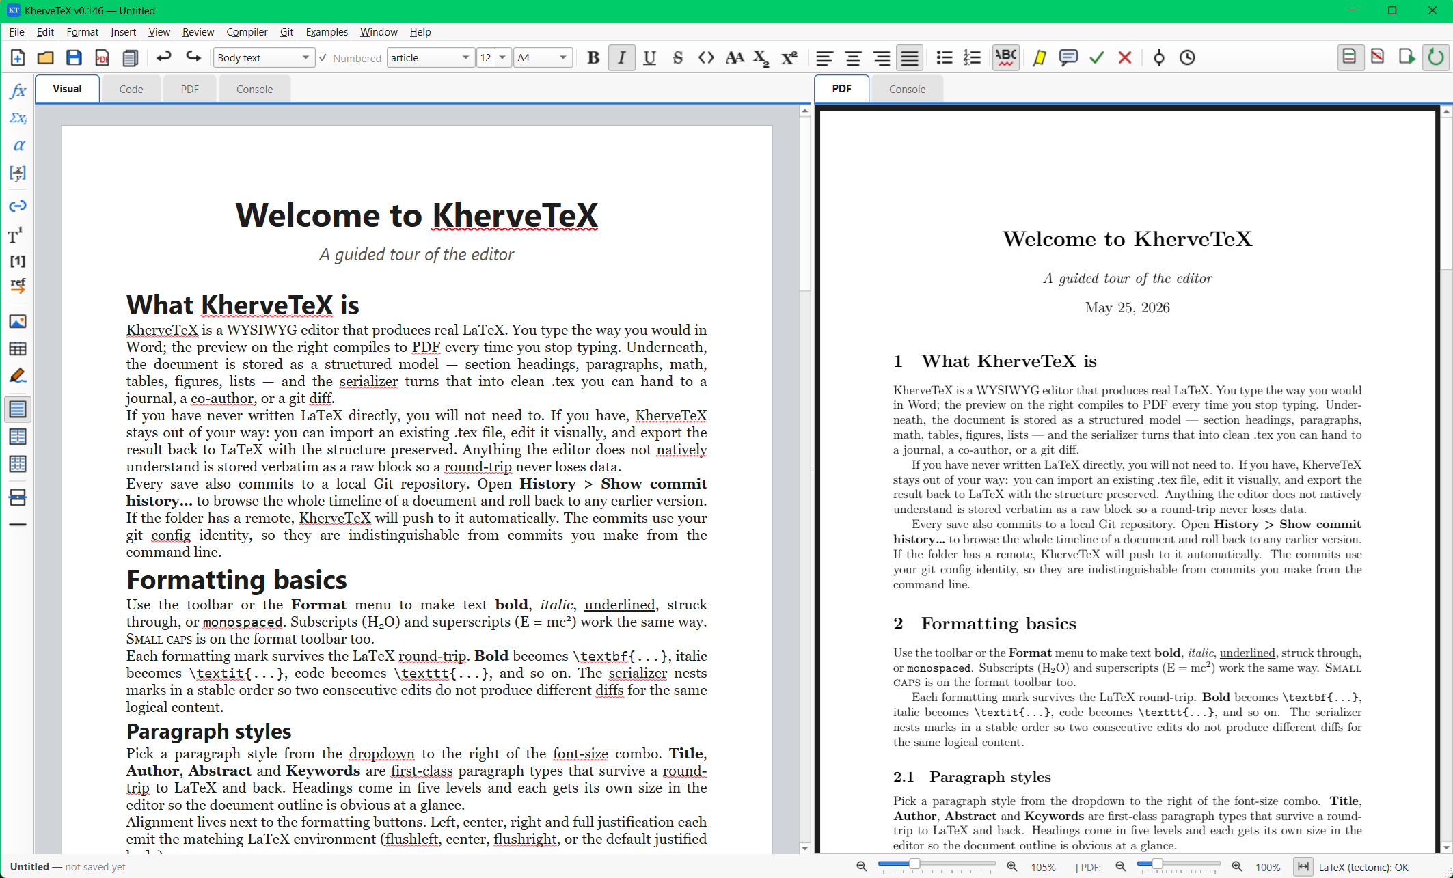Click the reject change red X
1453x878 pixels.
(1125, 58)
